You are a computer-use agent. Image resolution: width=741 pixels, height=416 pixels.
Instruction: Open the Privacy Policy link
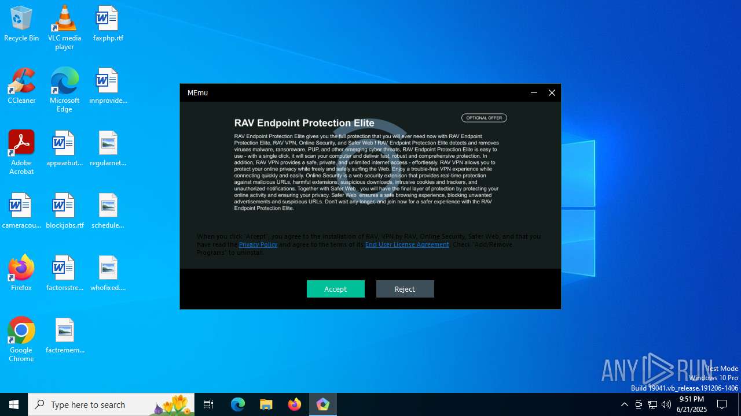[258, 244]
